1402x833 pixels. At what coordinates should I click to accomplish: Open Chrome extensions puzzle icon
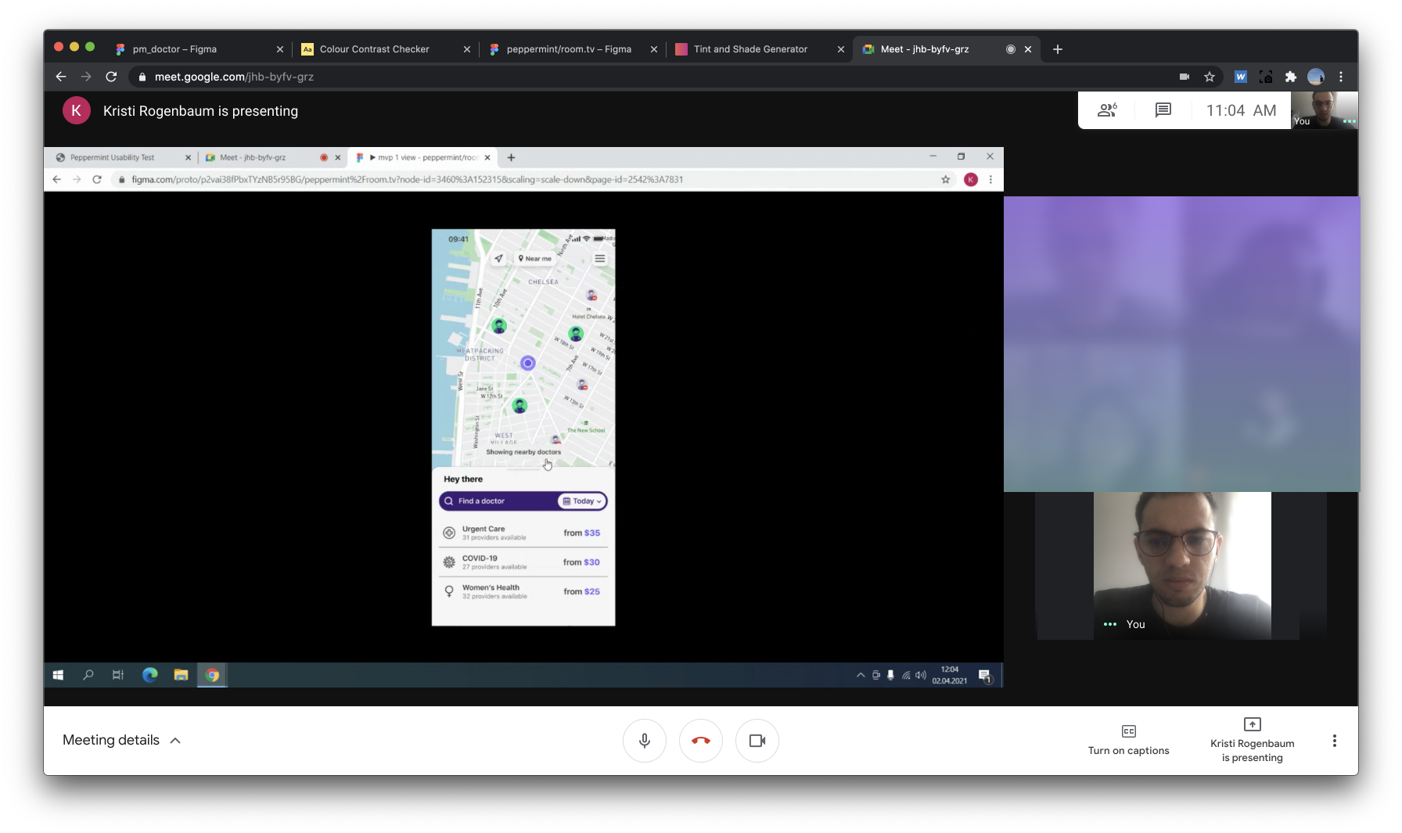tap(1291, 77)
